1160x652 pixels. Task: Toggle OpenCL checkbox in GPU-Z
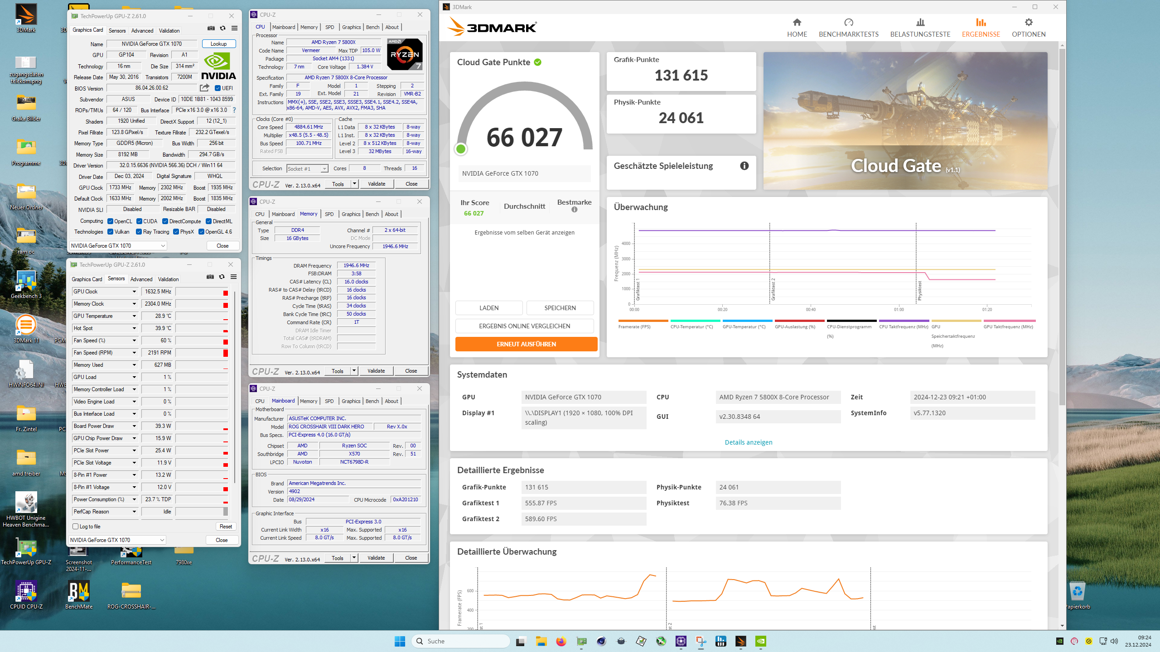coord(110,221)
